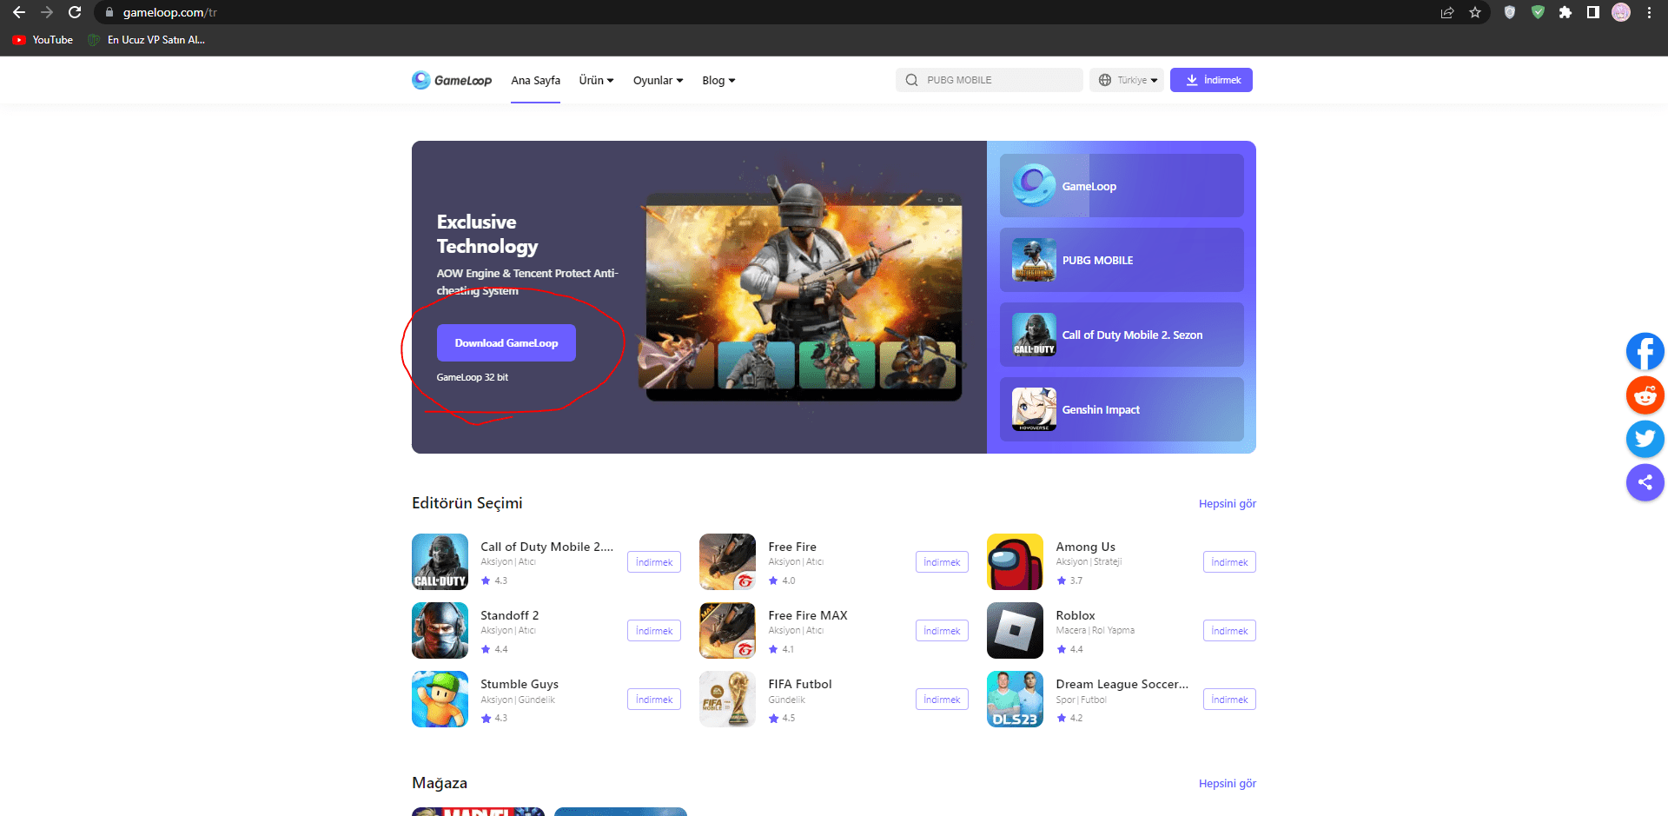Share on Facebook icon
1668x816 pixels.
coord(1645,352)
